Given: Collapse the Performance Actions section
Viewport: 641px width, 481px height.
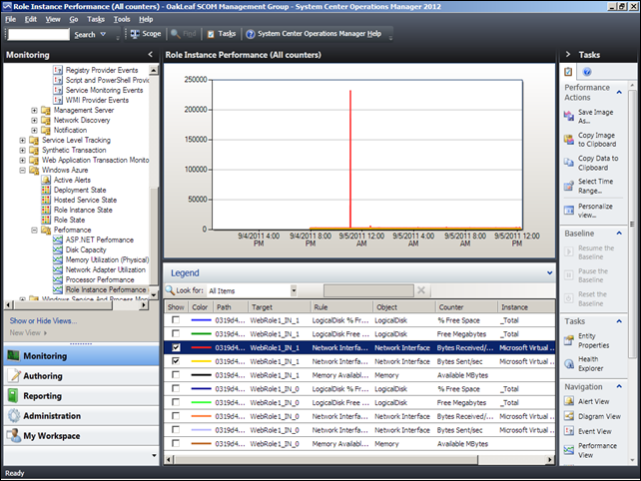Looking at the screenshot, I should (619, 93).
